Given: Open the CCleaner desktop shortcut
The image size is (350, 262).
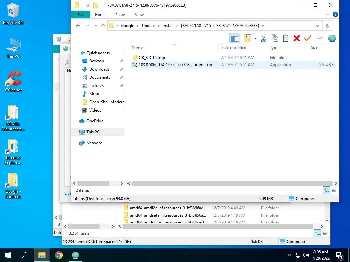Looking at the screenshot, I should point(13,81).
